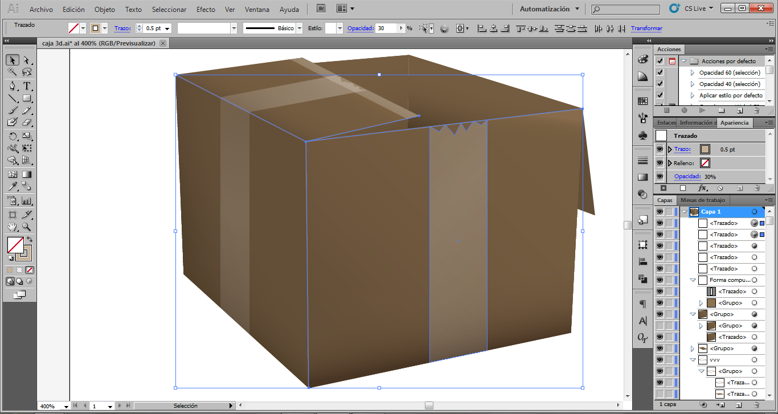Screen dimensions: 778x414
Task: Uncheck Opacidad 60 (selección) action checkbox
Action: (x=660, y=72)
